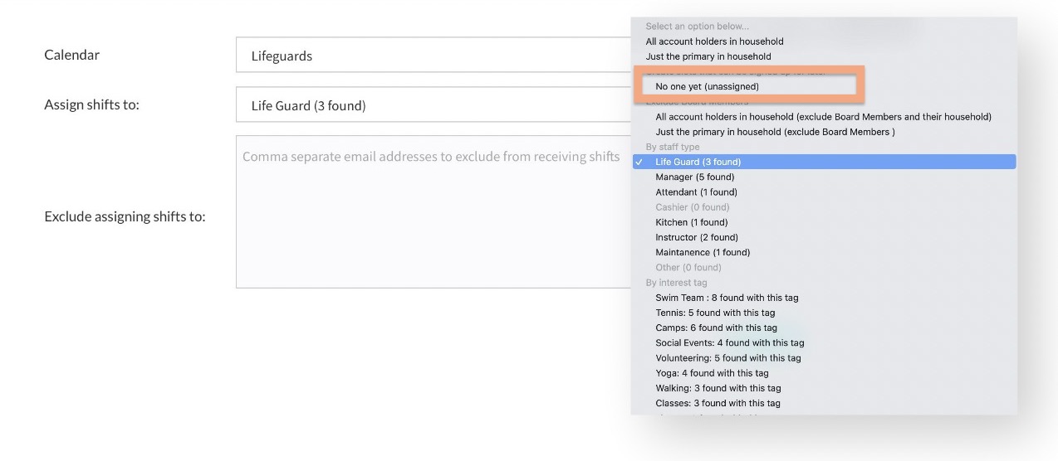This screenshot has width=1058, height=461.
Task: Choose 'No one yet (unassigned)' option
Action: click(707, 86)
